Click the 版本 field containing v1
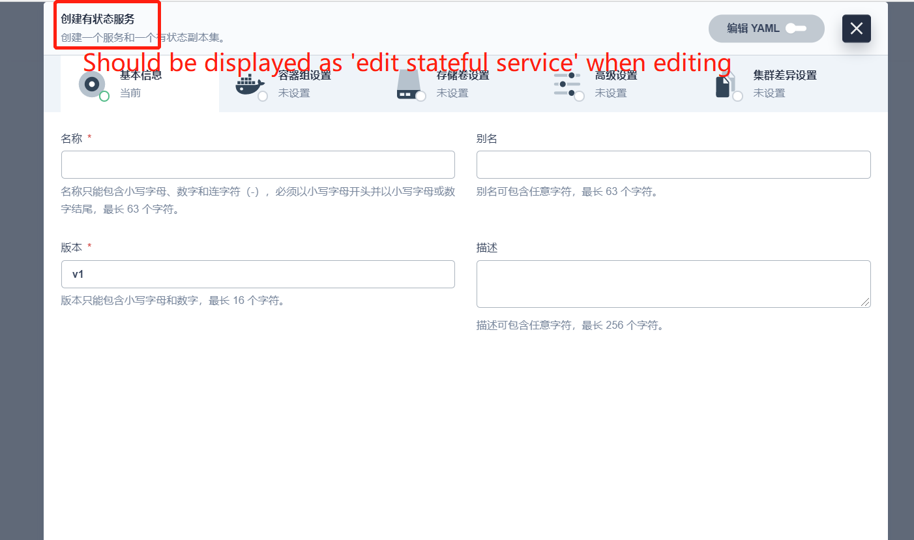This screenshot has height=540, width=914. coord(258,275)
